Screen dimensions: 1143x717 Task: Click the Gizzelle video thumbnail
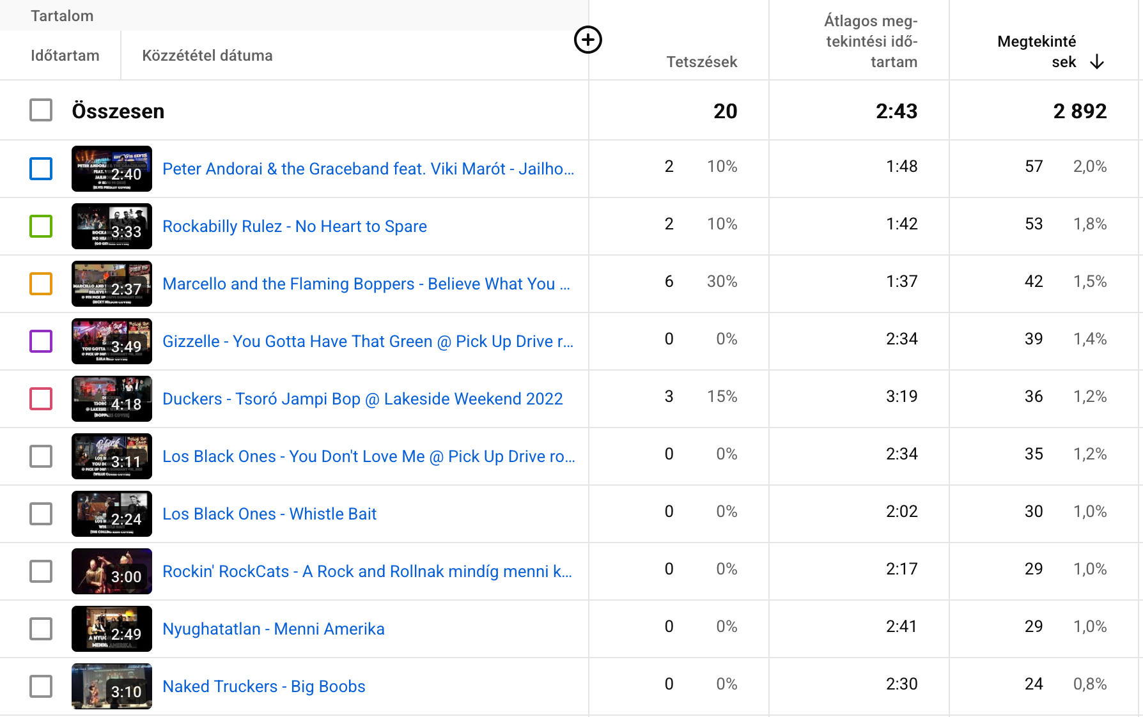(112, 341)
